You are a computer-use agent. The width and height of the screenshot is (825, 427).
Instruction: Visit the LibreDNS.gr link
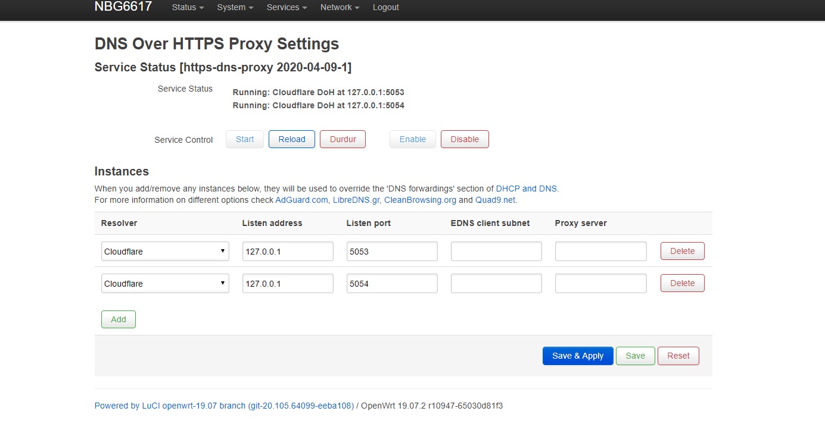[x=356, y=200]
